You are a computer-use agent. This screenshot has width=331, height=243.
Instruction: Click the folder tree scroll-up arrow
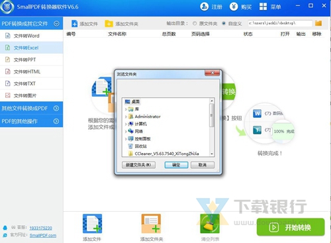(212, 101)
